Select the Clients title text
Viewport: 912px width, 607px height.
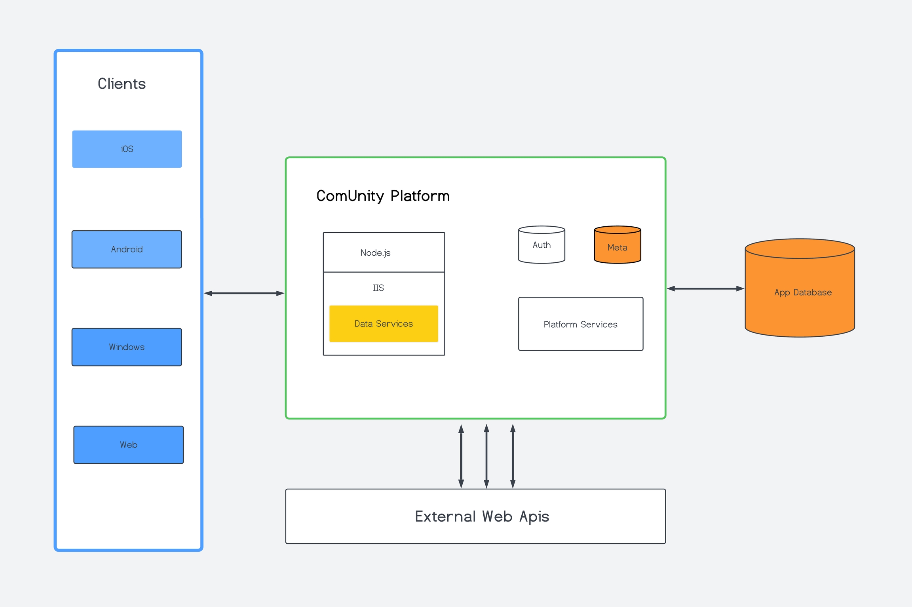[122, 84]
